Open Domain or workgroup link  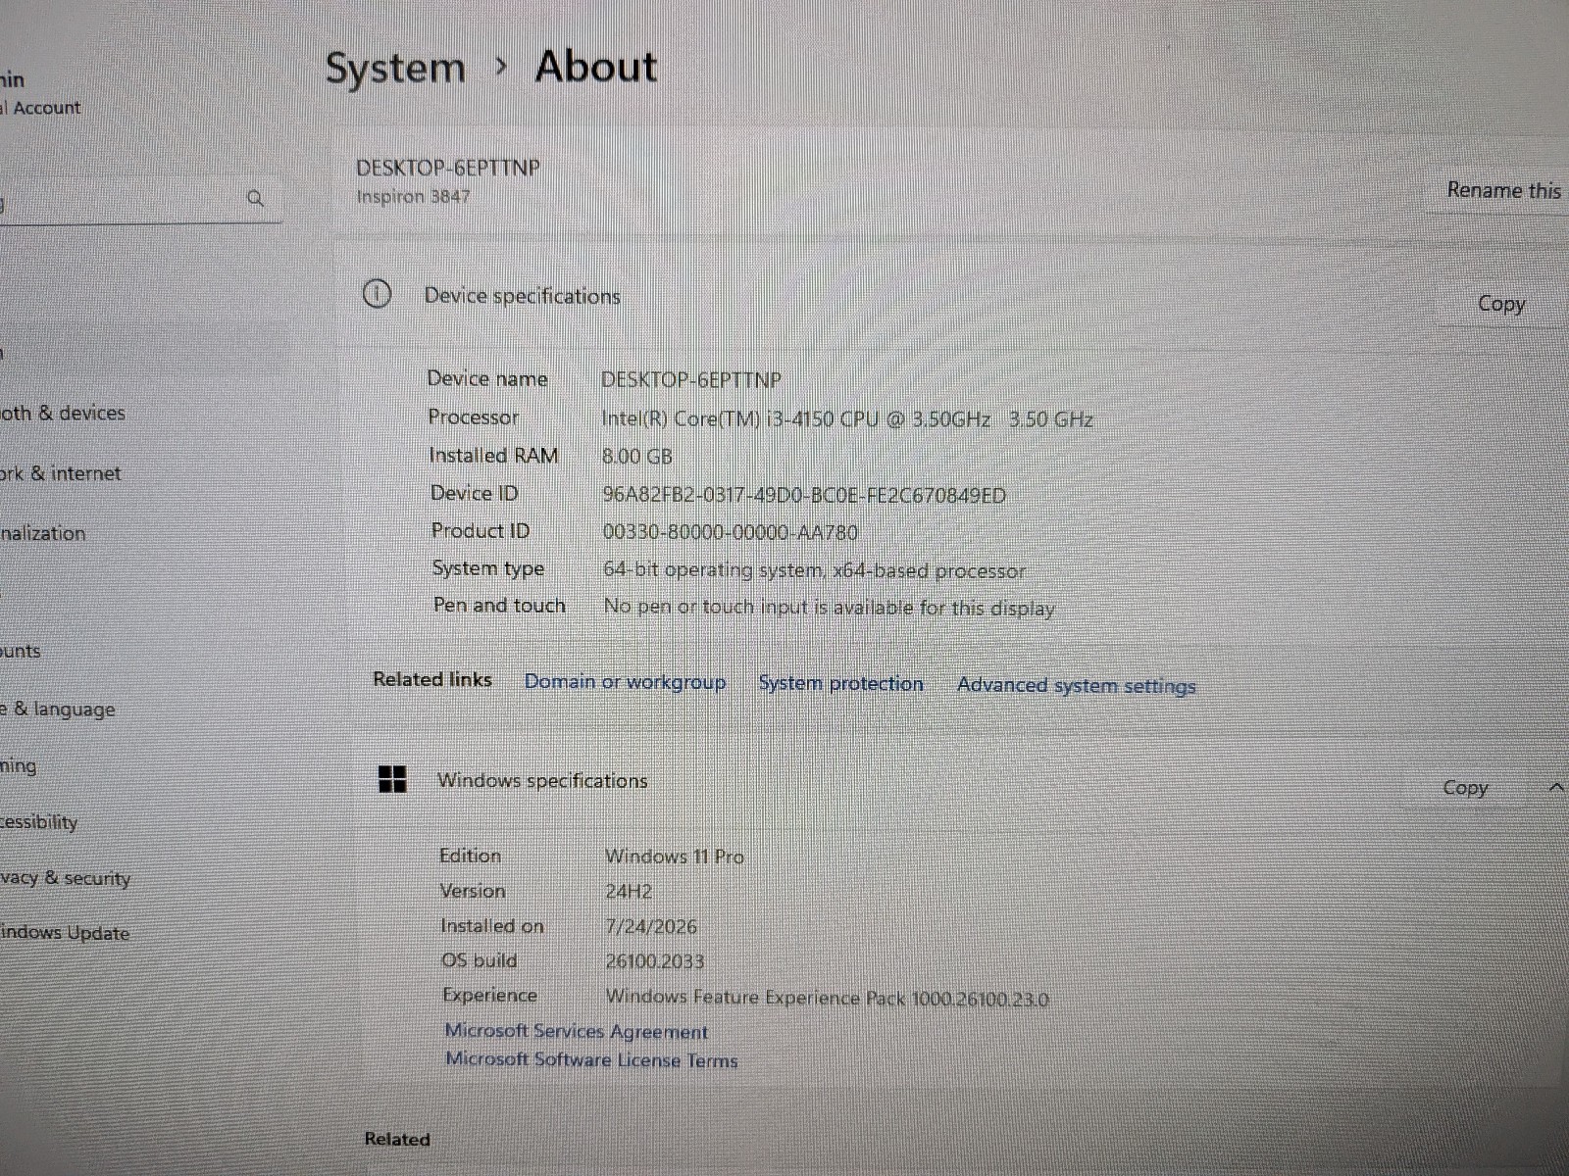pyautogui.click(x=625, y=682)
